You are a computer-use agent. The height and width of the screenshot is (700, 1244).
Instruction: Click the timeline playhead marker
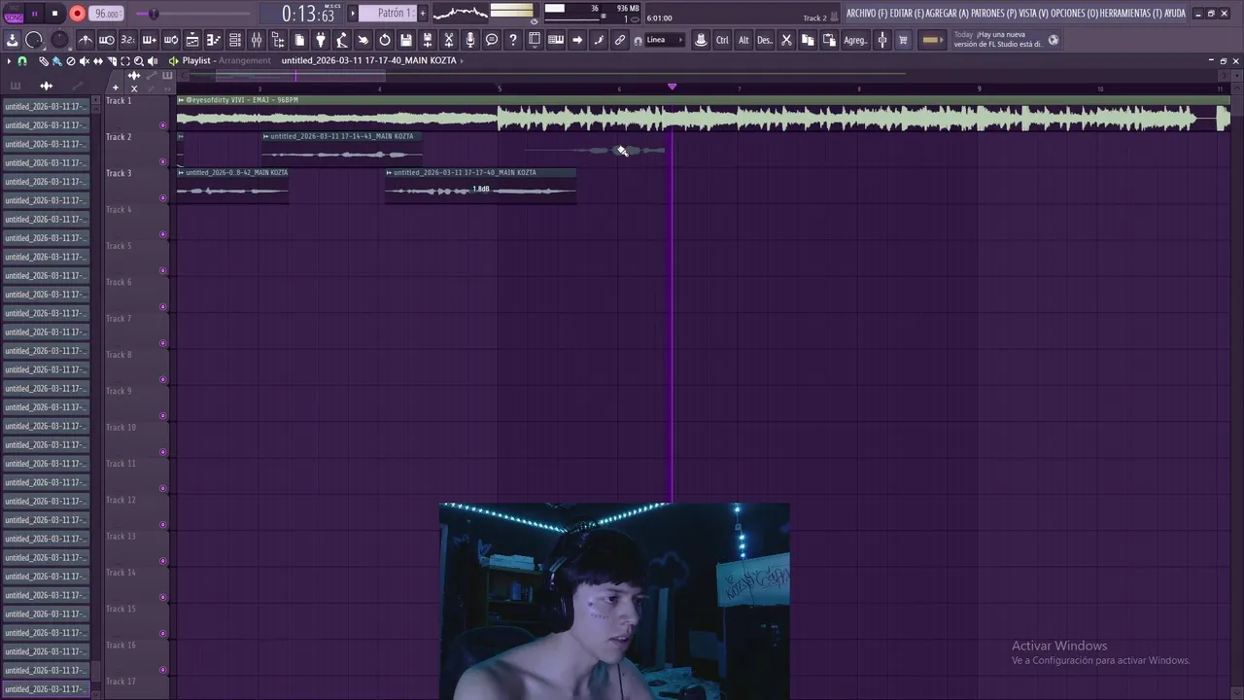(672, 87)
